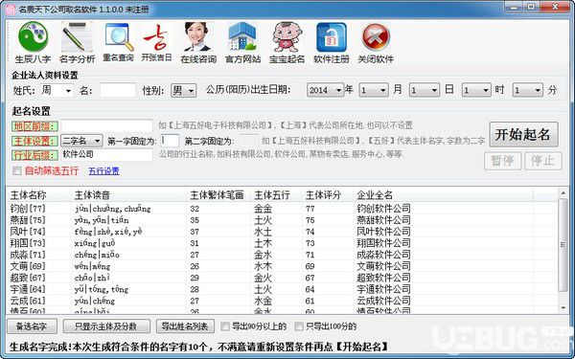Enable the 导出90分以上的 checkbox
The image size is (575, 359).
point(225,326)
